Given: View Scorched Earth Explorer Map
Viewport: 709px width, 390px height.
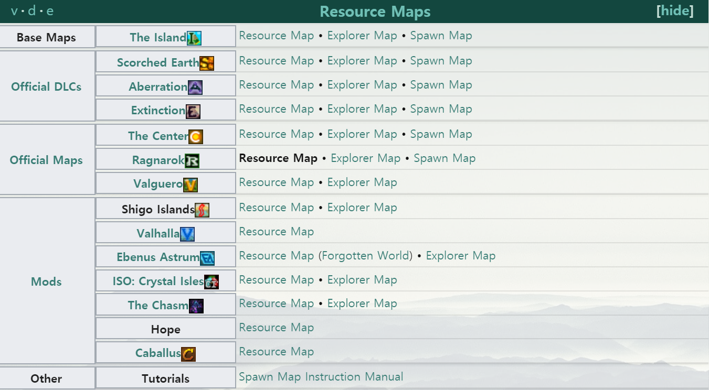Looking at the screenshot, I should click(362, 61).
